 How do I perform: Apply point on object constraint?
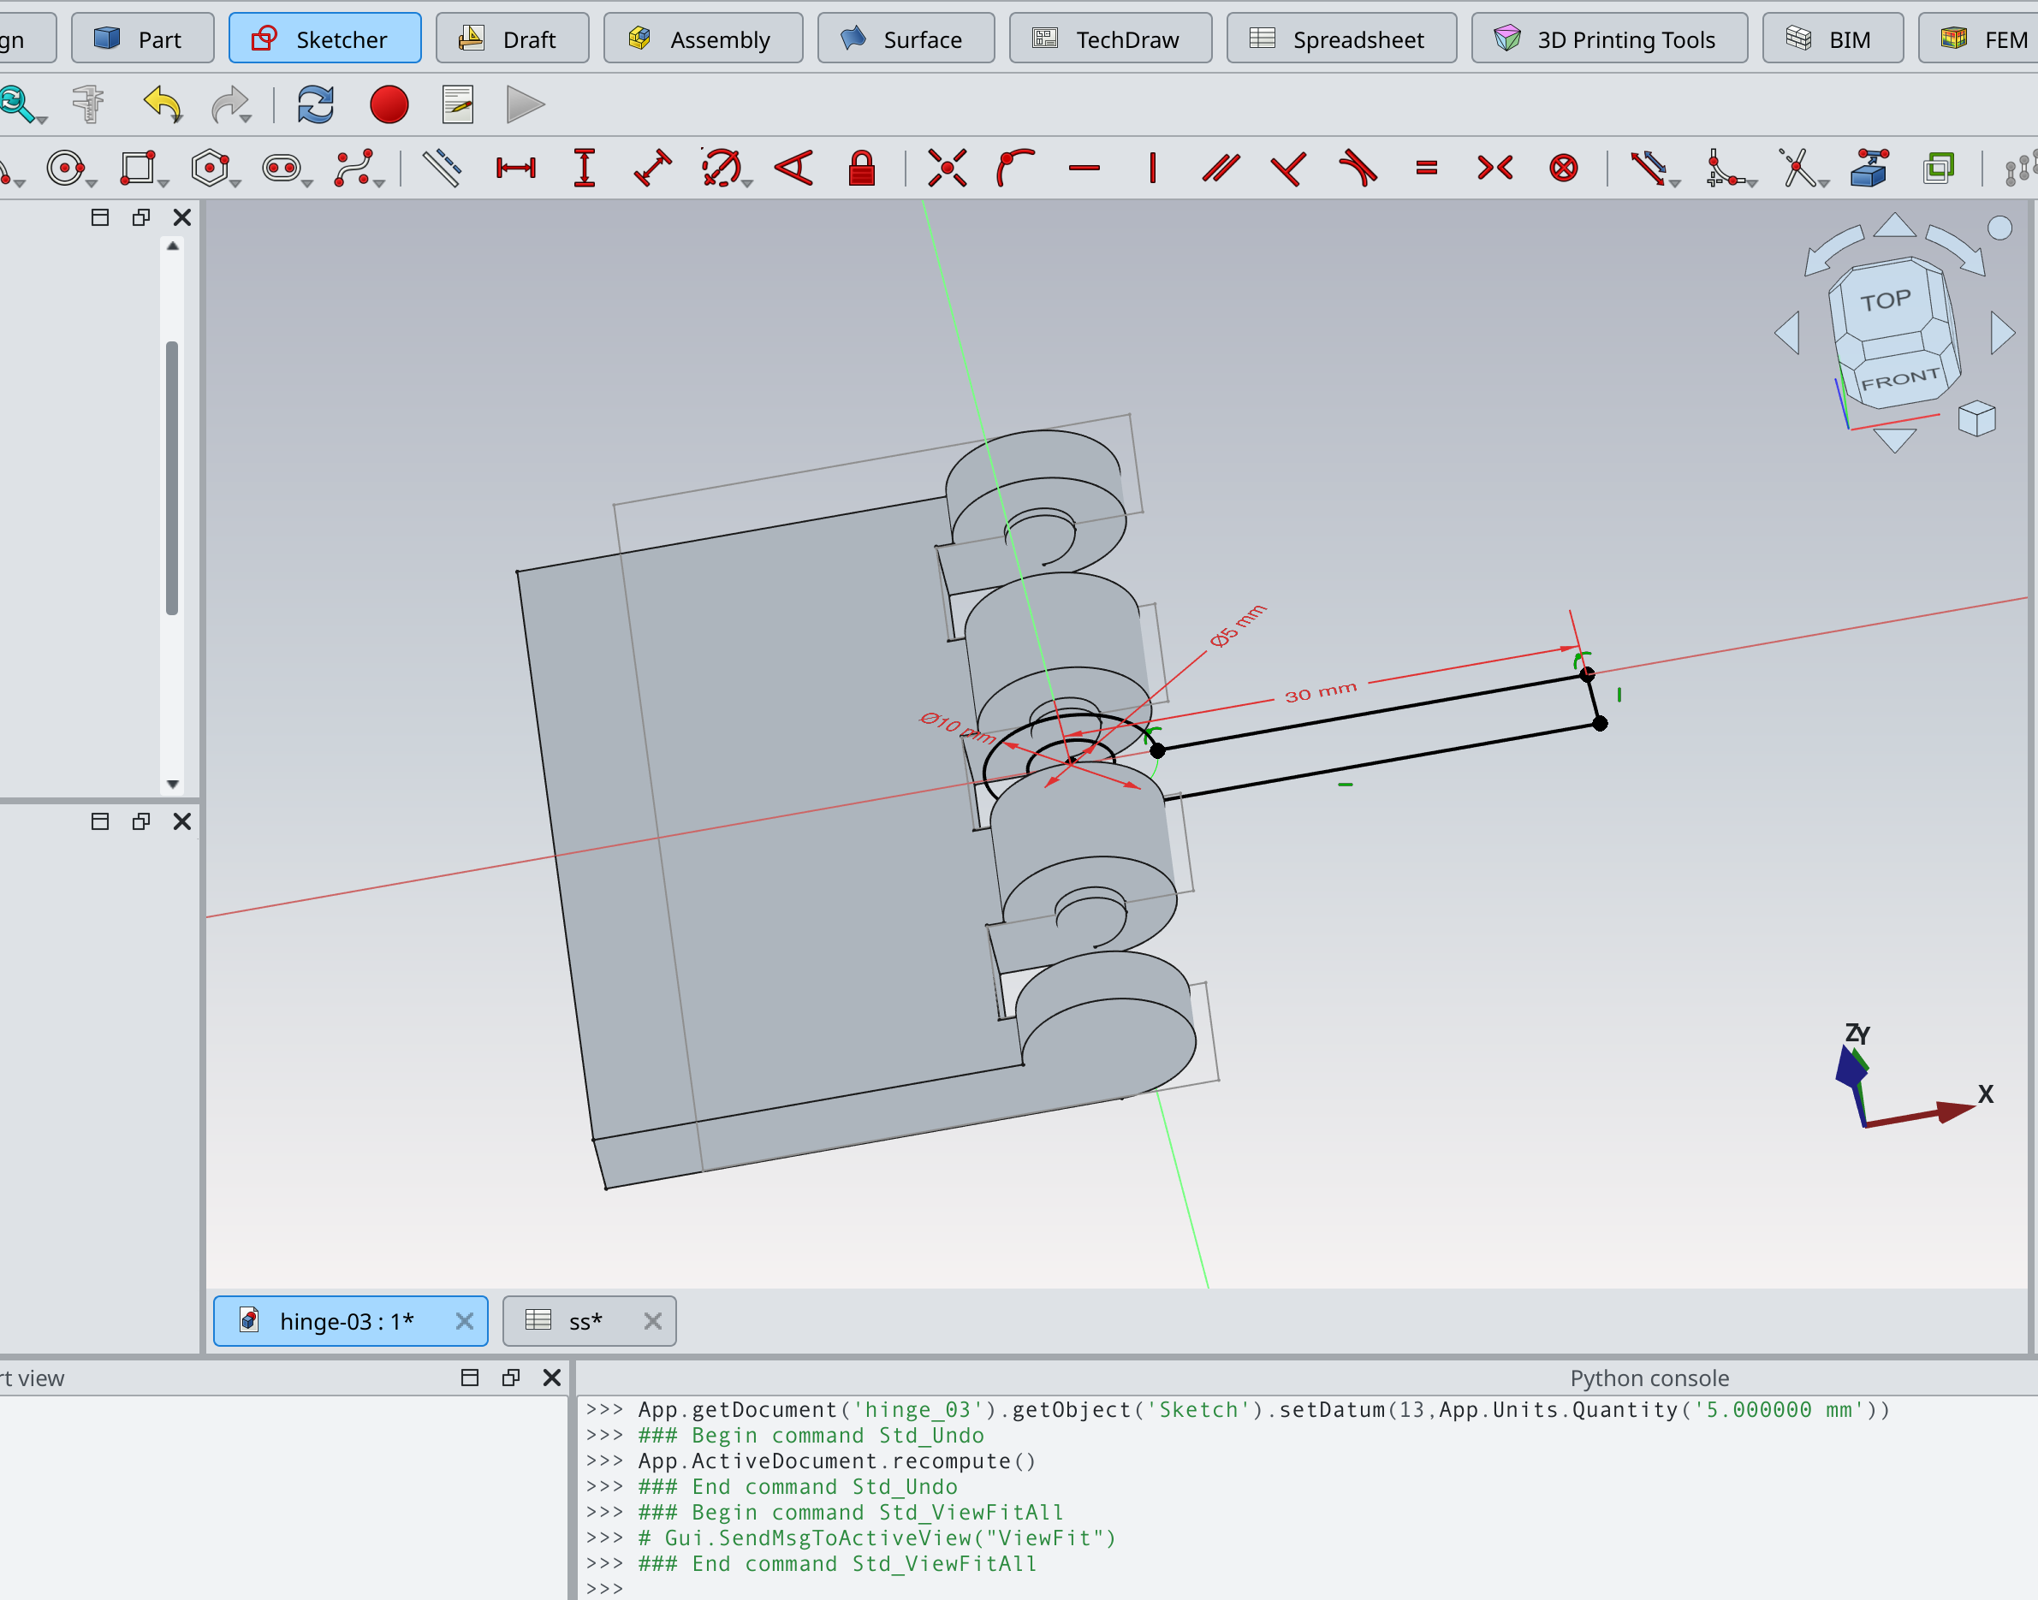coord(1015,169)
